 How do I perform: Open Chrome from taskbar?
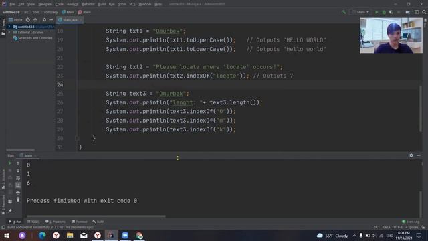(x=139, y=236)
